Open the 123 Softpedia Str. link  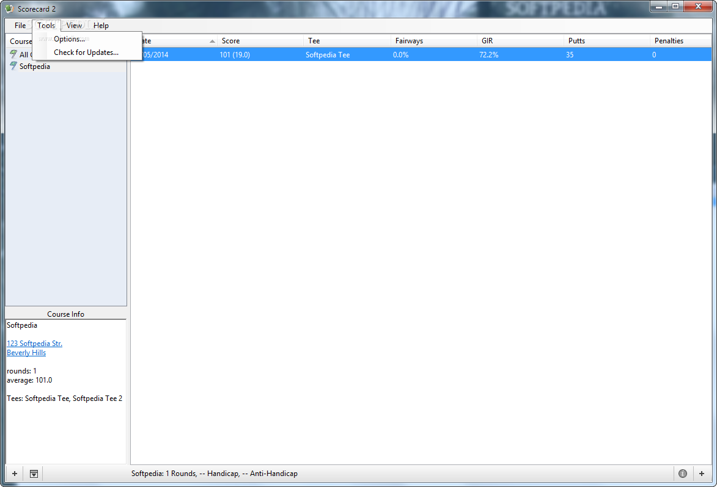(34, 344)
